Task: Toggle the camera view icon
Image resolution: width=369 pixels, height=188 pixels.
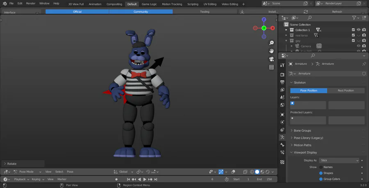Action: click(x=271, y=59)
